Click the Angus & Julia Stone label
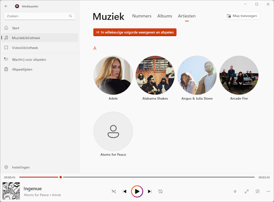Image resolution: width=274 pixels, height=202 pixels. click(x=197, y=98)
